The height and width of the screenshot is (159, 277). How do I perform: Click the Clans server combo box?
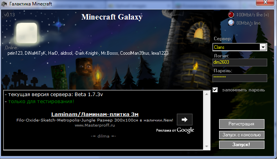click(x=240, y=47)
